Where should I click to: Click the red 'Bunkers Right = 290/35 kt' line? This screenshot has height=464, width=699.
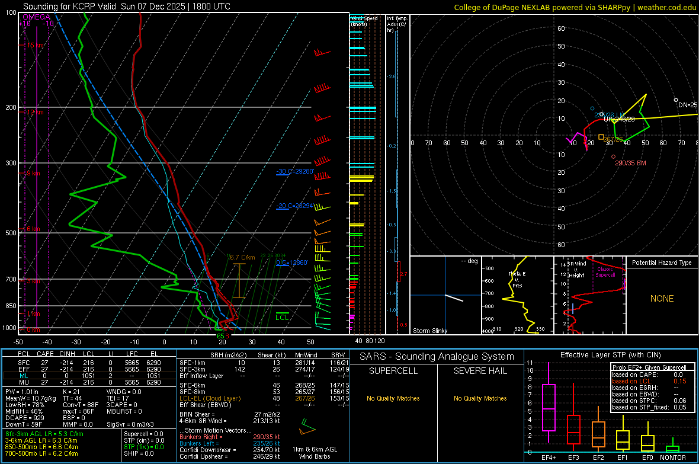(x=230, y=437)
